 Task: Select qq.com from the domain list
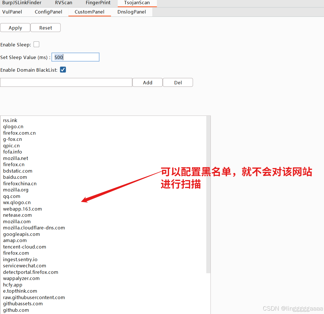point(12,196)
